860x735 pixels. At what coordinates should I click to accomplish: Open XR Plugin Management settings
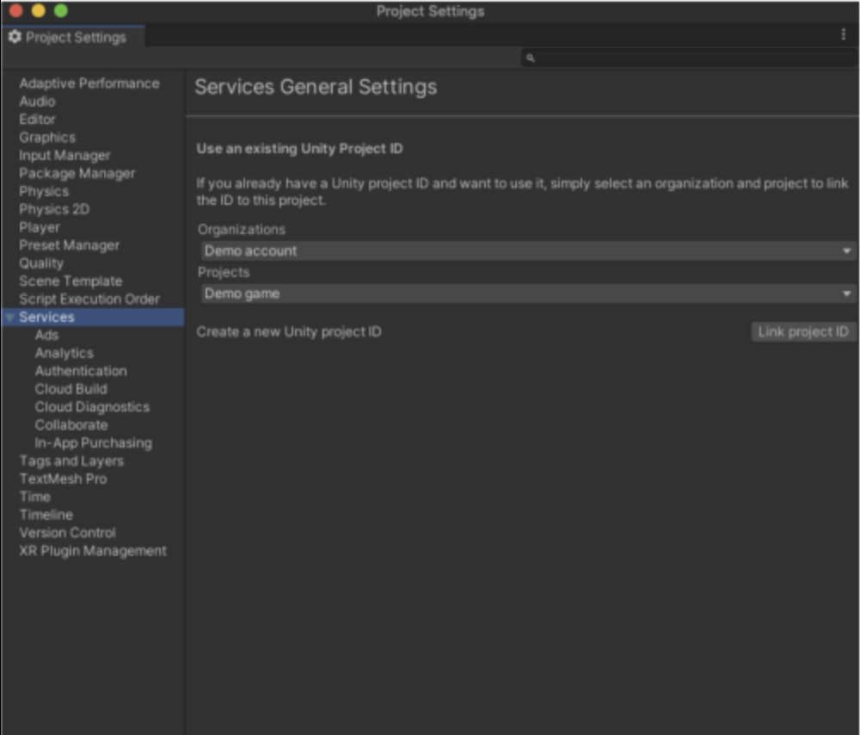tap(93, 551)
